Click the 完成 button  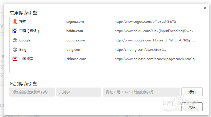192,107
